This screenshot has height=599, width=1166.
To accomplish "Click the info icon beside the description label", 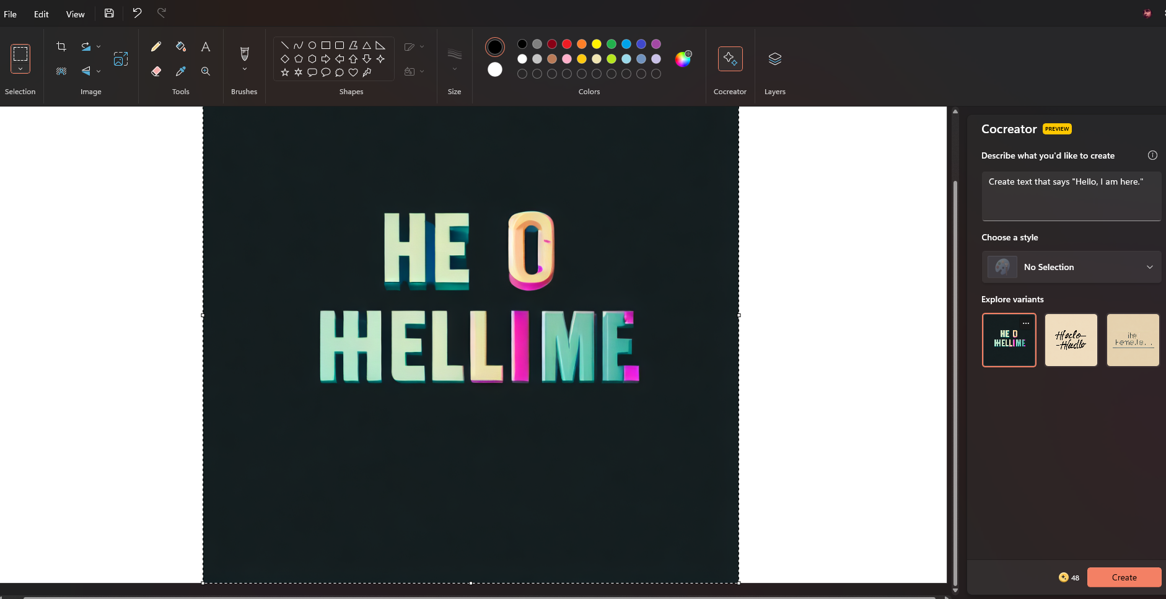I will pos(1152,155).
